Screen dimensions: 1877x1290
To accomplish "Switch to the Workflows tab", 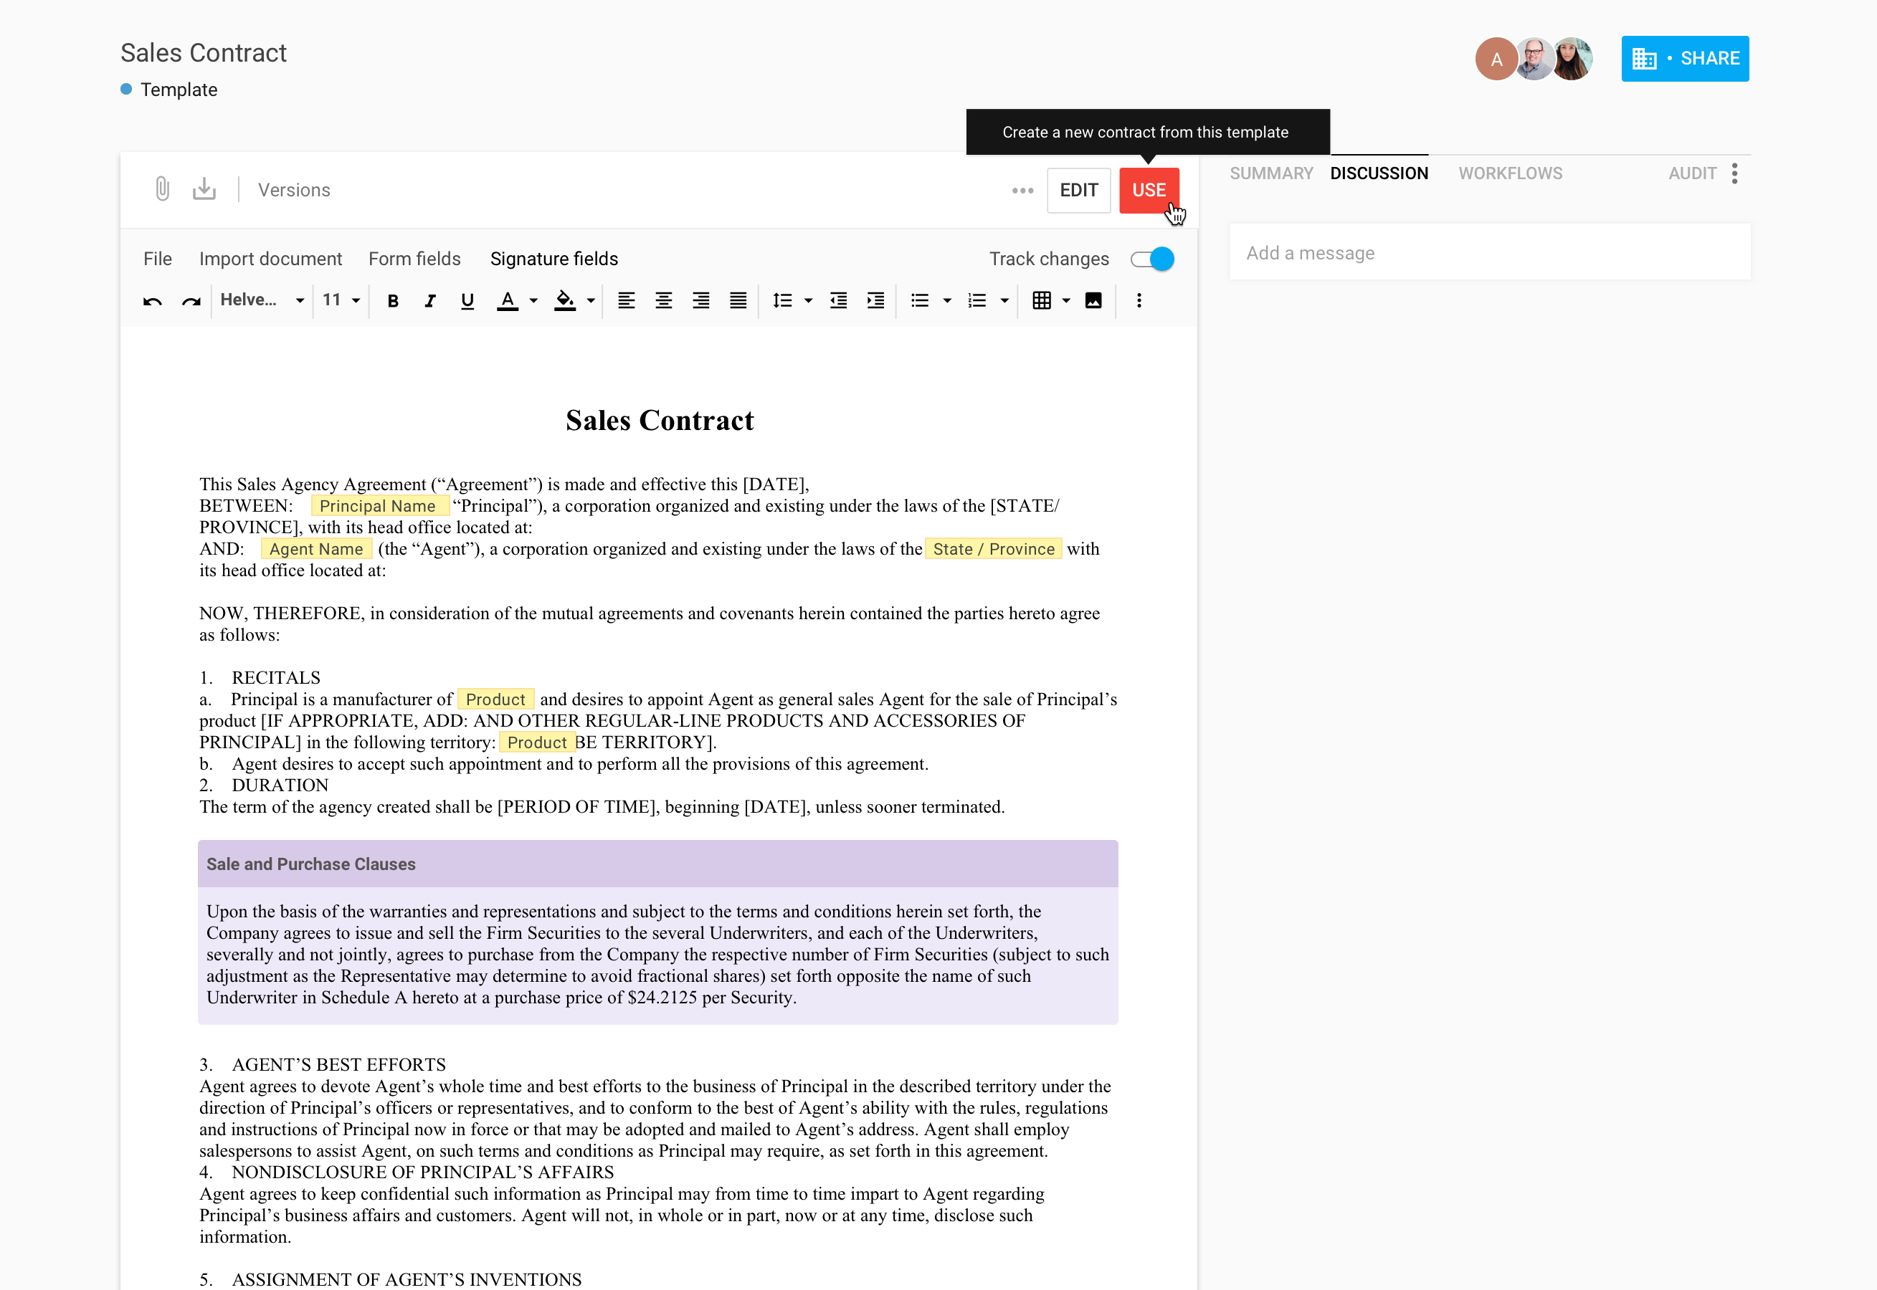I will tap(1509, 173).
